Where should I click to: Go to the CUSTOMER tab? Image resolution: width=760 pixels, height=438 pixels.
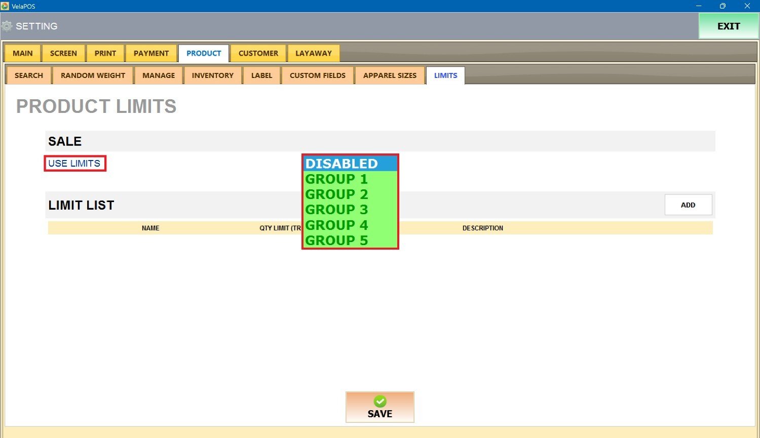pos(258,53)
